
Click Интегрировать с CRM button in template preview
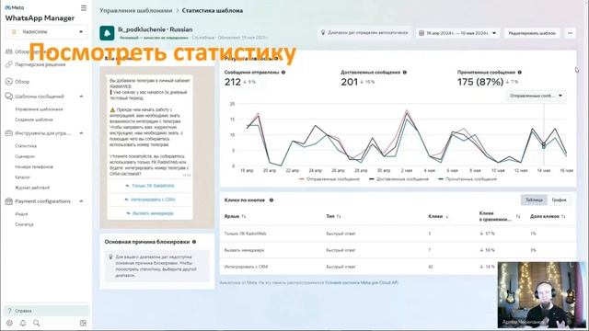click(149, 200)
